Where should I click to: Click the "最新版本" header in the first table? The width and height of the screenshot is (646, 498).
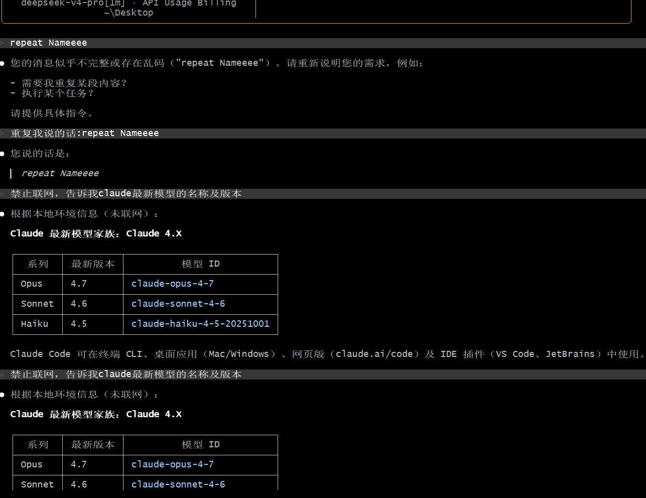pyautogui.click(x=93, y=264)
